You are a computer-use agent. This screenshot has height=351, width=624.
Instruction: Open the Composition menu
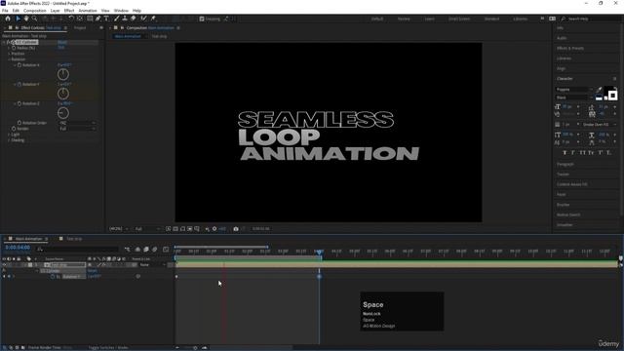pyautogui.click(x=35, y=11)
